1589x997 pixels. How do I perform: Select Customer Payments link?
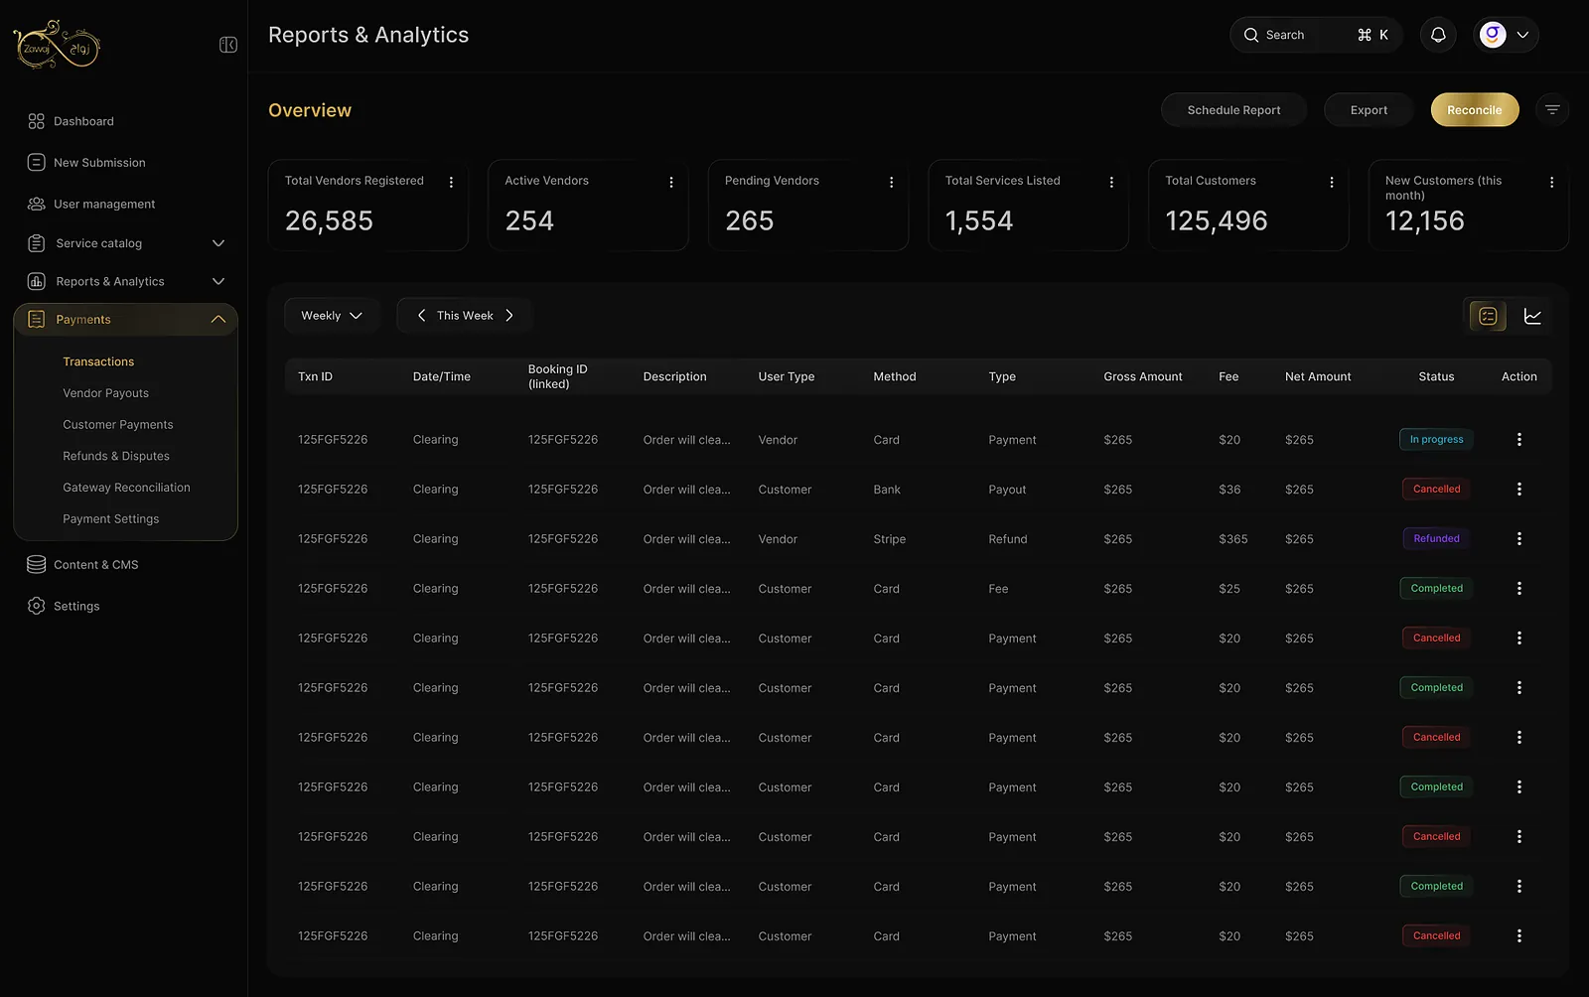coord(118,425)
